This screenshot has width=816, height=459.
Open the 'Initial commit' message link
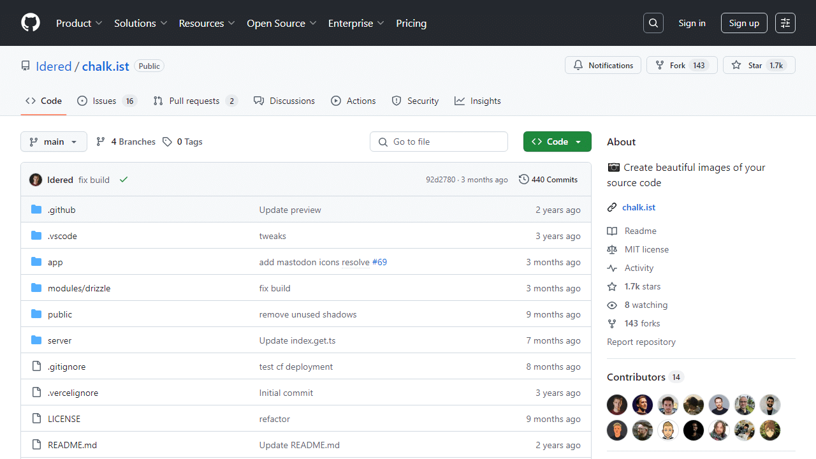(286, 393)
